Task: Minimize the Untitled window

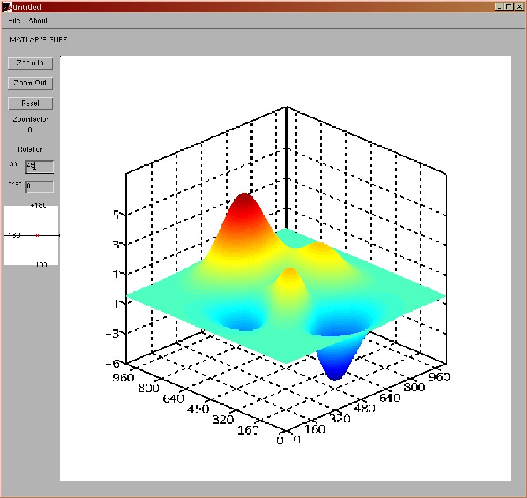Action: pyautogui.click(x=499, y=7)
